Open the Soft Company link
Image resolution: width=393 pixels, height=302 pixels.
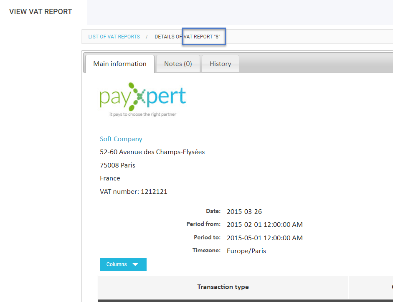click(121, 139)
